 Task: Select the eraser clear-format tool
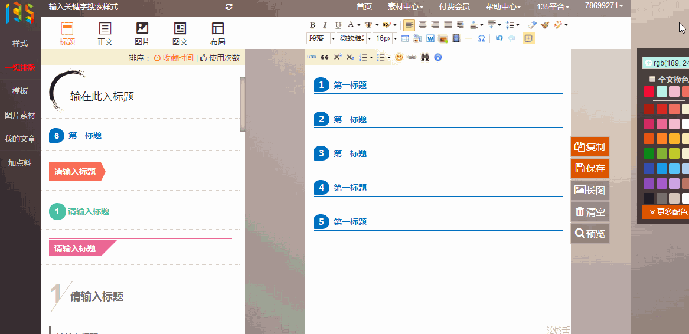(x=532, y=25)
